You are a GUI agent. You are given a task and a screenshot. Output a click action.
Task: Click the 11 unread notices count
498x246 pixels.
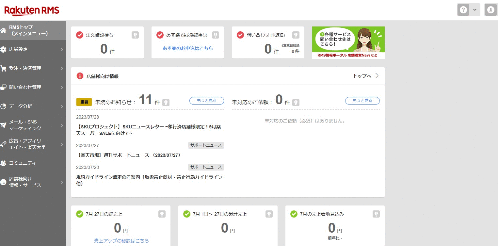[x=145, y=100]
